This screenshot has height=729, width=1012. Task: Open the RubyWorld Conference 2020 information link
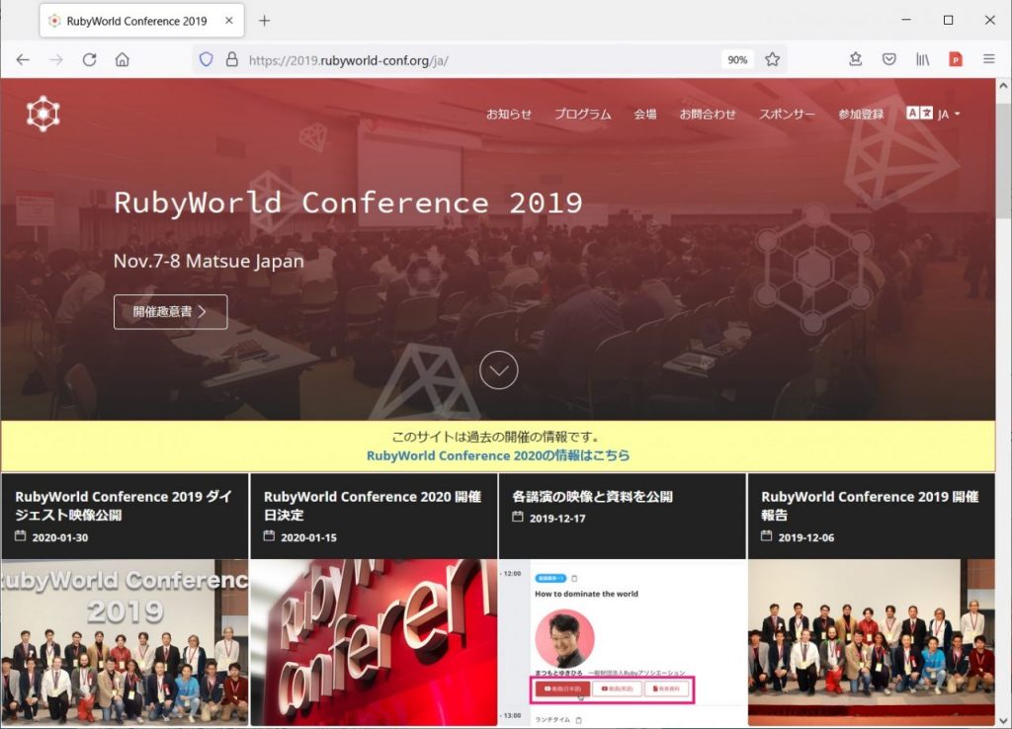pyautogui.click(x=498, y=455)
